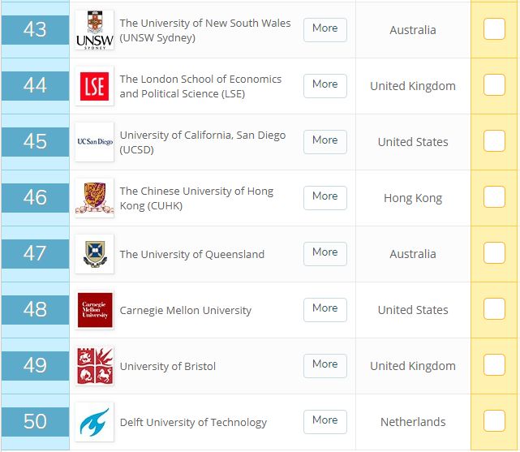Click the University of Bristol logo
The width and height of the screenshot is (520, 452).
pos(94,366)
